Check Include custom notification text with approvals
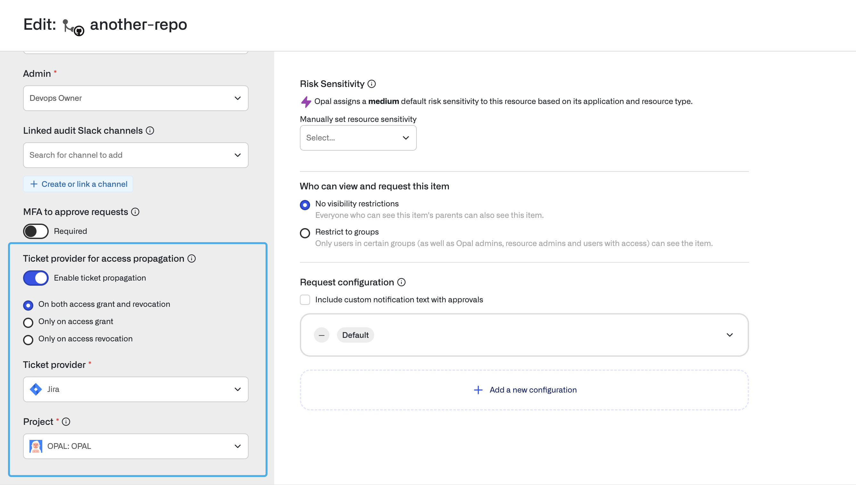856x485 pixels. coord(305,300)
